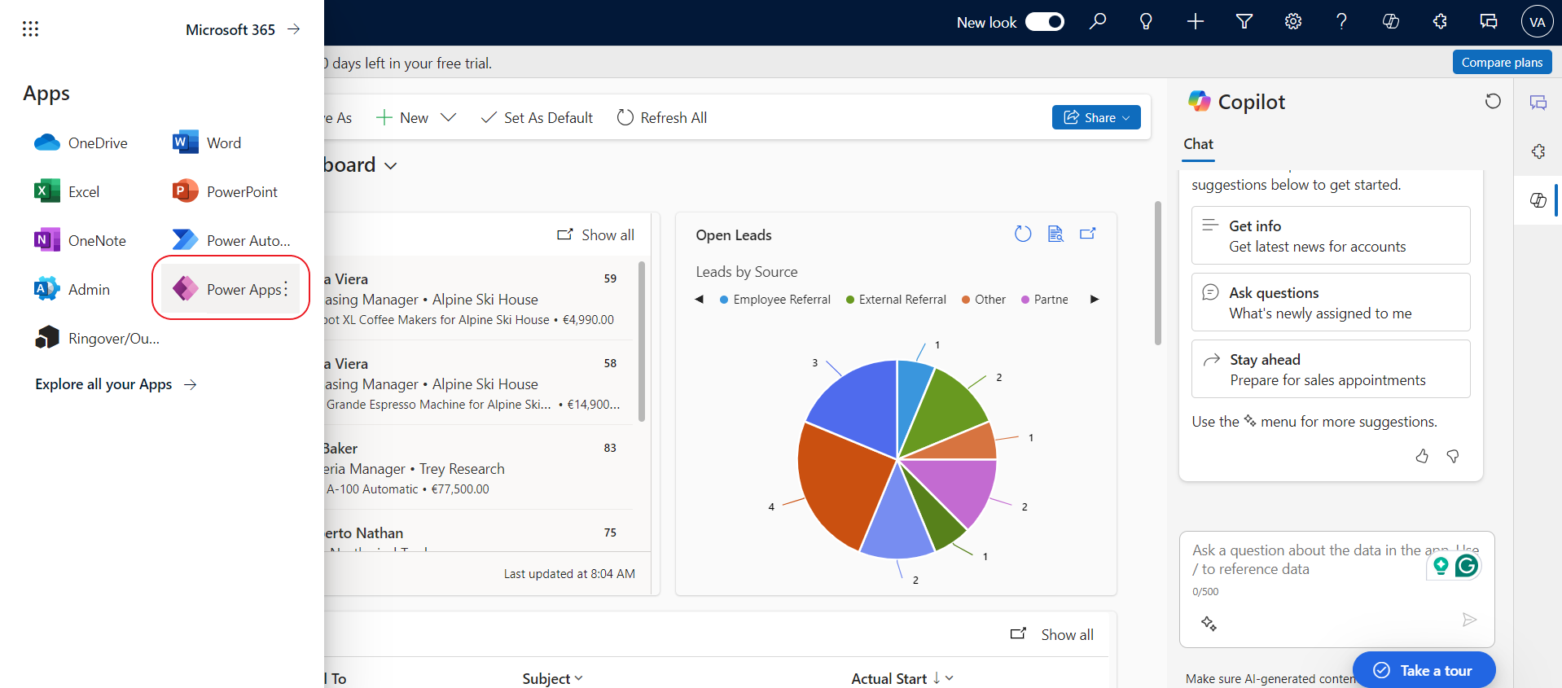Open the header puzzle piece icon
This screenshot has height=688, width=1562.
(1440, 22)
